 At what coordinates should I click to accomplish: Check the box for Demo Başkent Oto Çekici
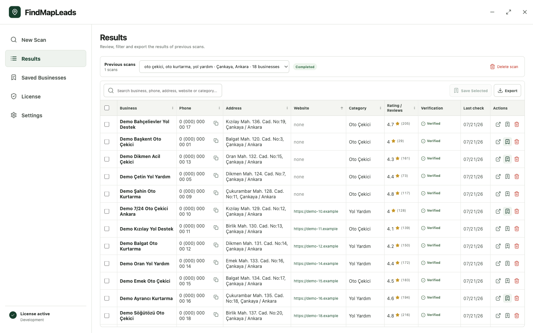pos(107,142)
